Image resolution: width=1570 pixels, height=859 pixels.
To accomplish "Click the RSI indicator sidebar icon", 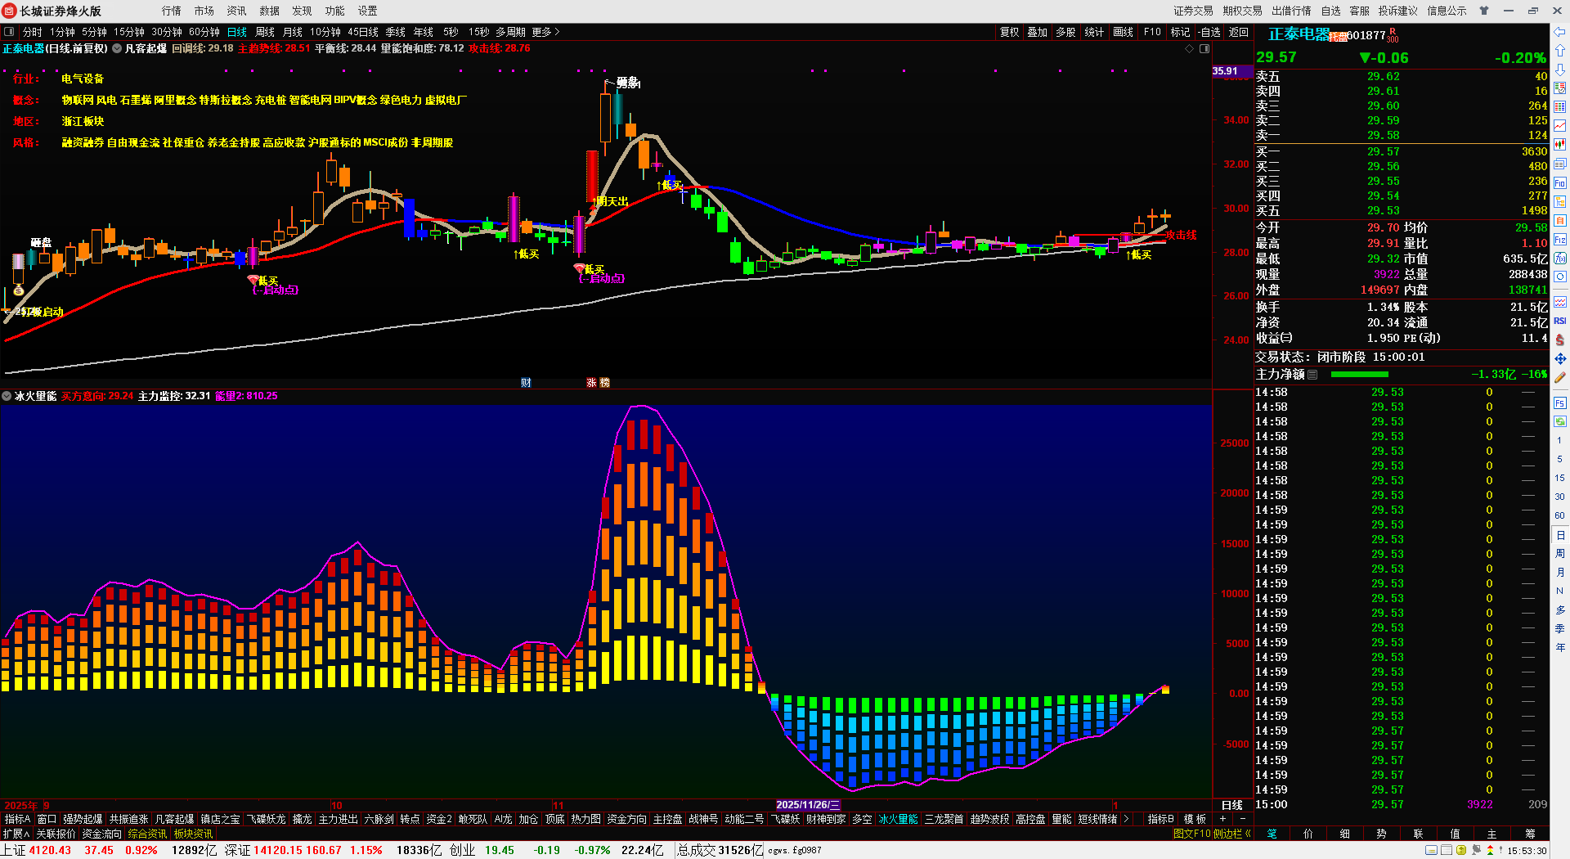I will pyautogui.click(x=1560, y=321).
